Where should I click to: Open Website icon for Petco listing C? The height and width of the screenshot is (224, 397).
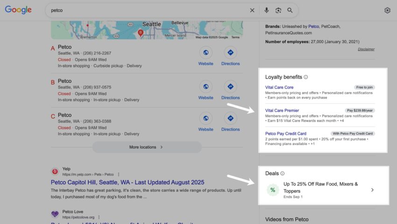(206, 118)
